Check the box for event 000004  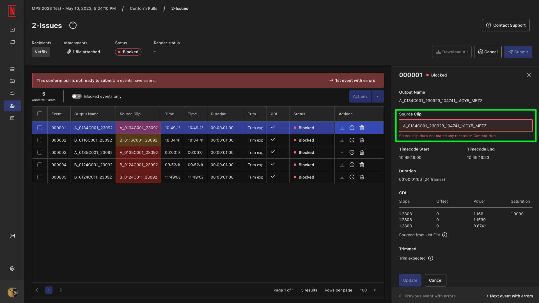pyautogui.click(x=40, y=165)
